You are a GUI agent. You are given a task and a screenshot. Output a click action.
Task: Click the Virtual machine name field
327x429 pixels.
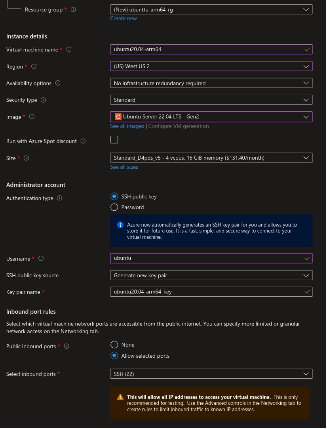click(x=211, y=50)
